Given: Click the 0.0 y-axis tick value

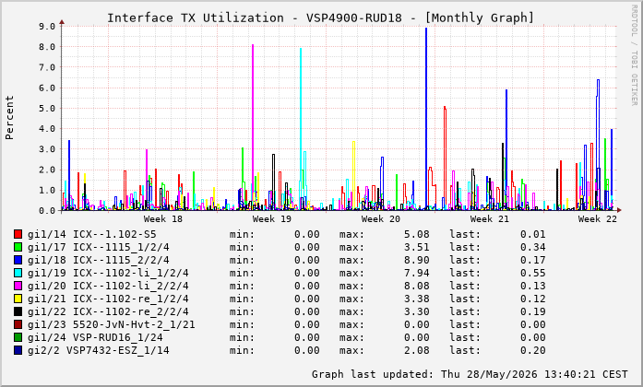Looking at the screenshot, I should point(47,210).
